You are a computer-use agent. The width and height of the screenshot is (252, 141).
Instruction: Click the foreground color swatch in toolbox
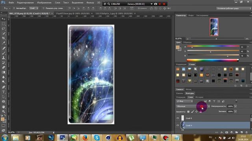point(2,119)
